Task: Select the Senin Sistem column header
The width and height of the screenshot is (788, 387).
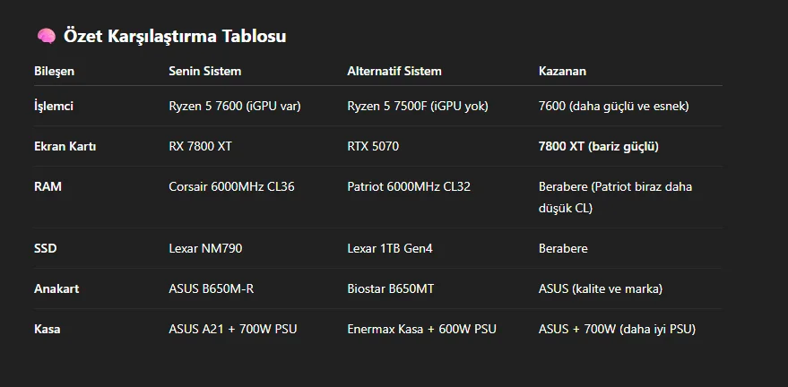Action: pos(204,71)
